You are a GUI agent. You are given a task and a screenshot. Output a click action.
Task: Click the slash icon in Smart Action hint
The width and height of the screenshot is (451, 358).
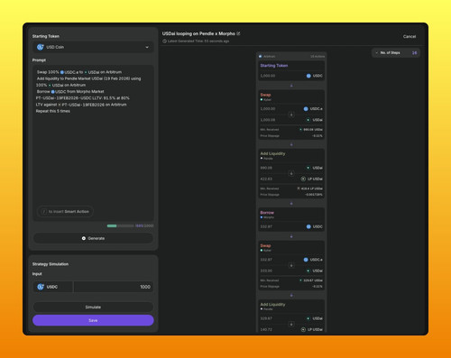(x=44, y=212)
